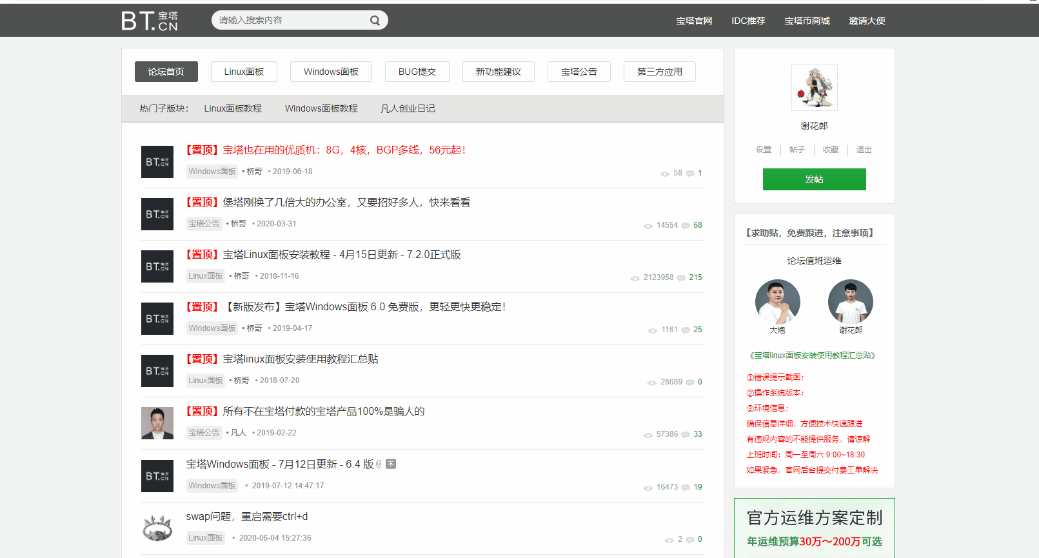Click Linux面板 tag under swap问题 post
This screenshot has width=1039, height=558.
pyautogui.click(x=206, y=538)
